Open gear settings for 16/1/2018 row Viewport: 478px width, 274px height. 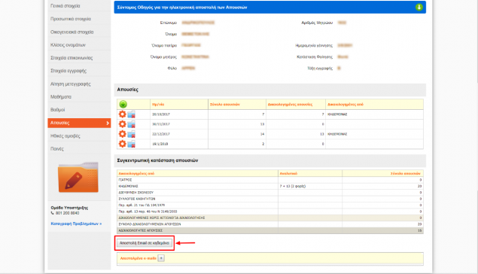pyautogui.click(x=122, y=144)
